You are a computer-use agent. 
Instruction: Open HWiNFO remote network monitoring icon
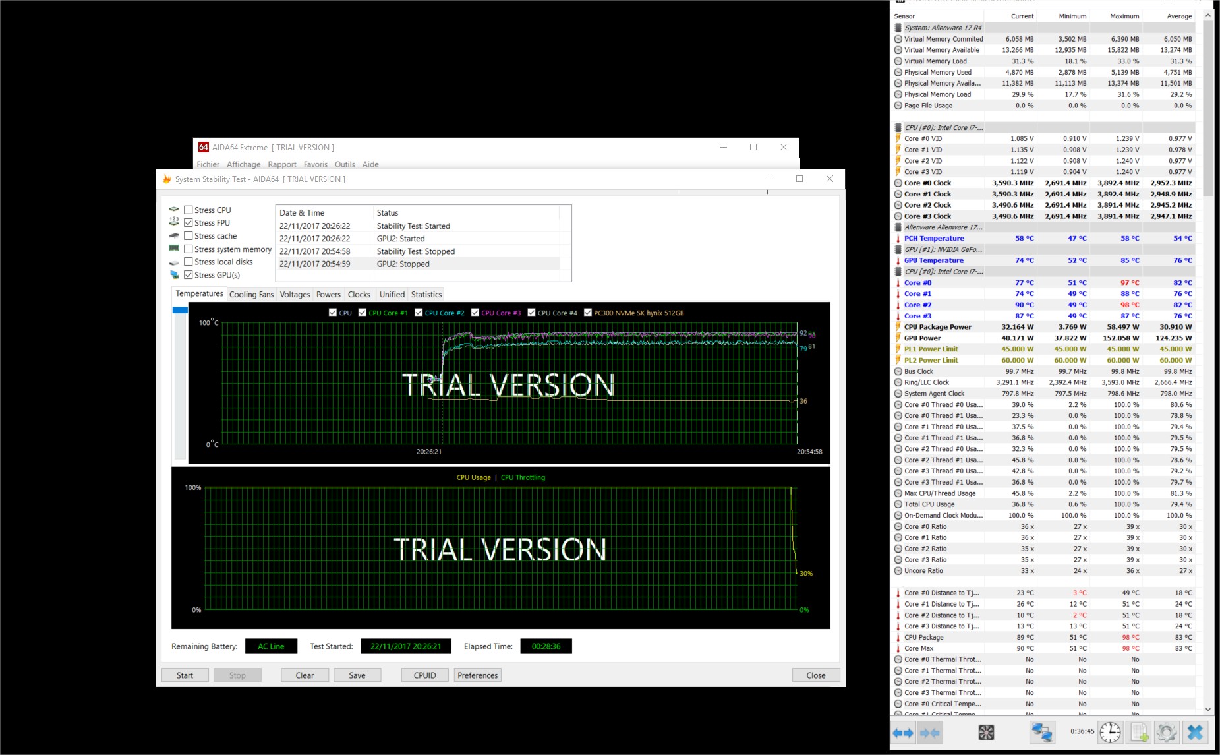[1042, 732]
